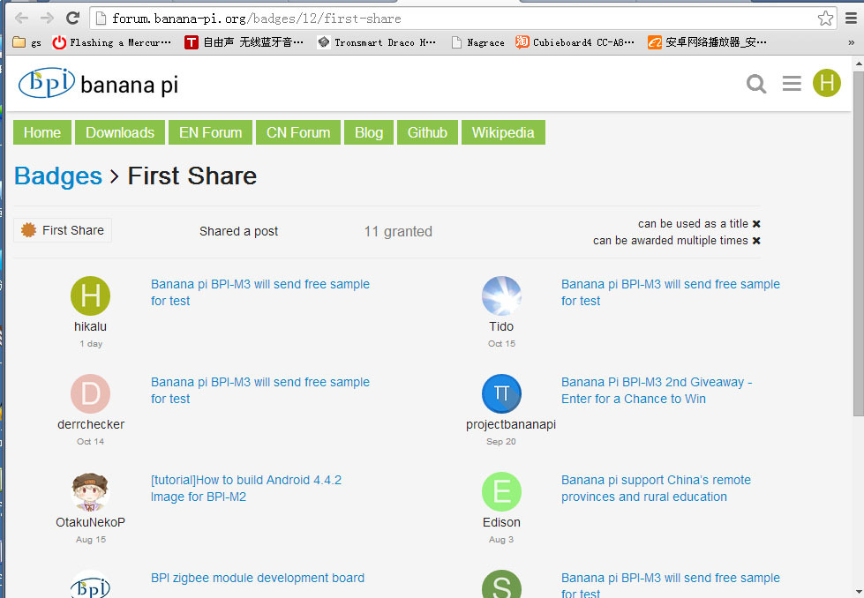Reload the page with refresh icon
Image resolution: width=864 pixels, height=598 pixels.
pos(72,19)
